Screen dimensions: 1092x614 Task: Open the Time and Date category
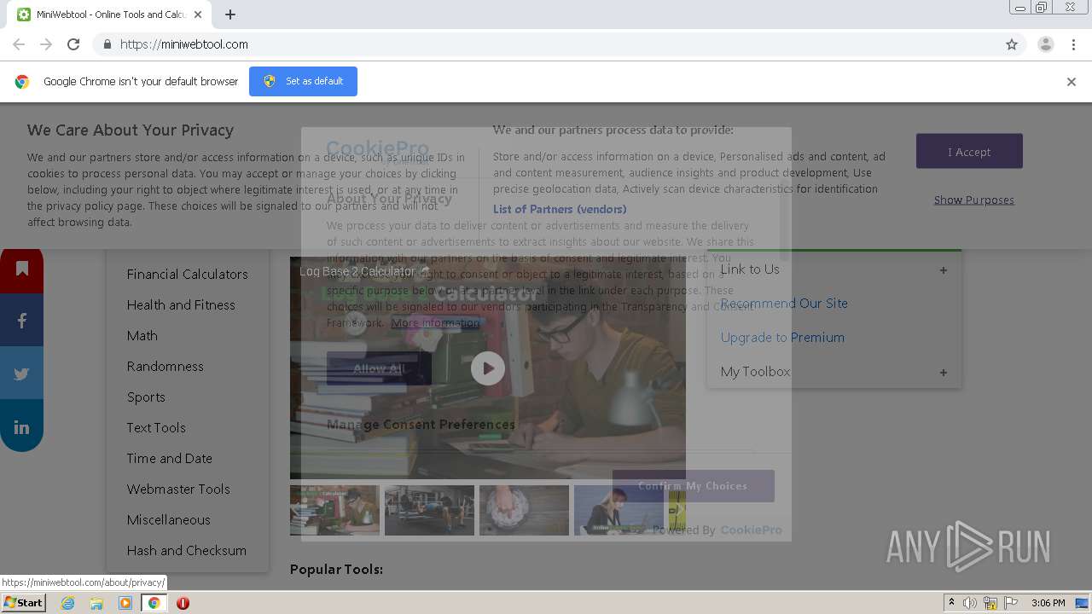click(x=169, y=458)
